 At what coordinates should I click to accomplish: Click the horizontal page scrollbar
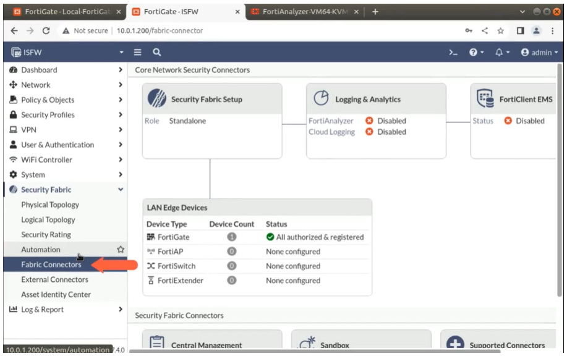tap(315, 351)
